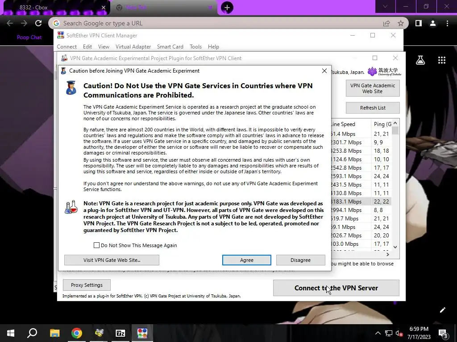Open Visit VPN Gate Web Site button
Screen dimensions: 457x342
pyautogui.click(x=112, y=260)
